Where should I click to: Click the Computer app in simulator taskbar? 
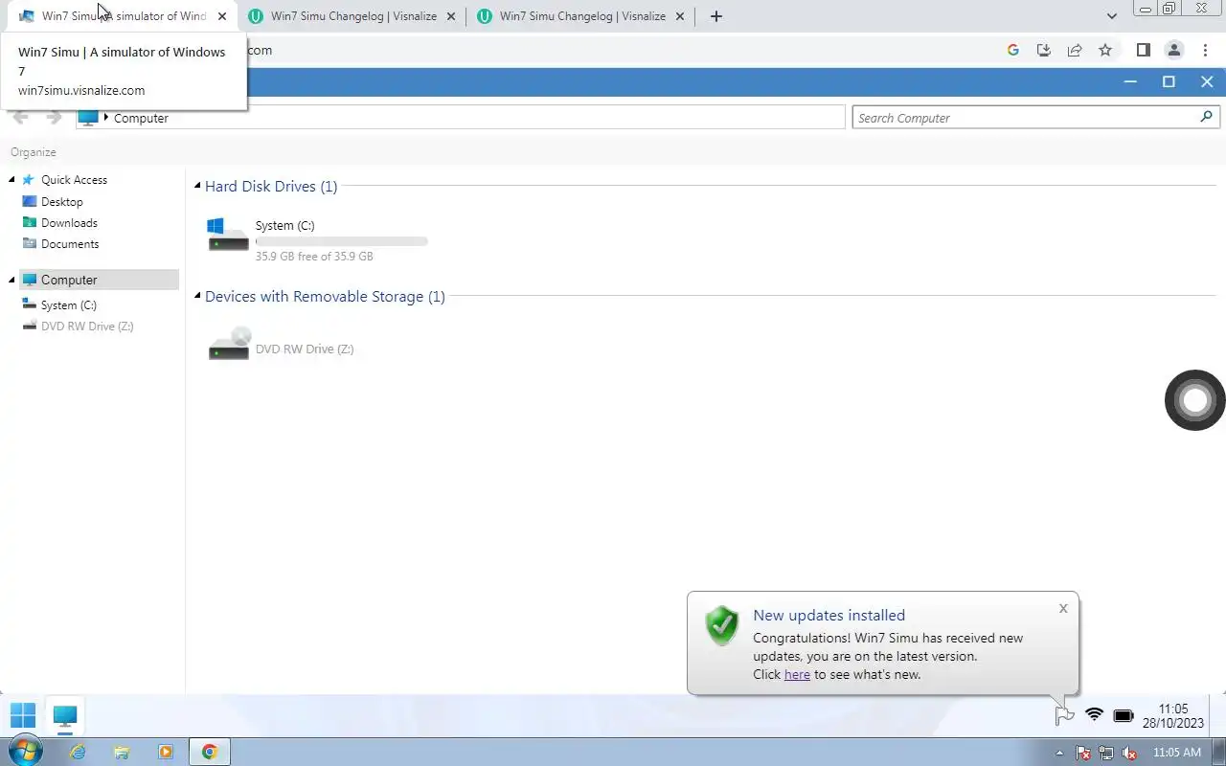click(65, 715)
